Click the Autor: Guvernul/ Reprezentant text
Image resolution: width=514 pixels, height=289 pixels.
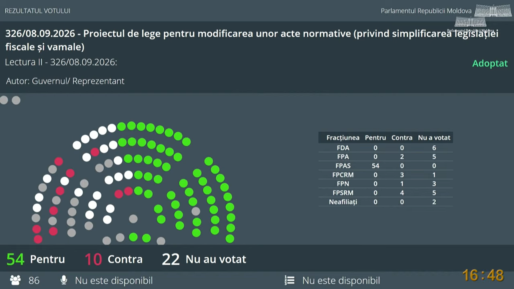(65, 81)
